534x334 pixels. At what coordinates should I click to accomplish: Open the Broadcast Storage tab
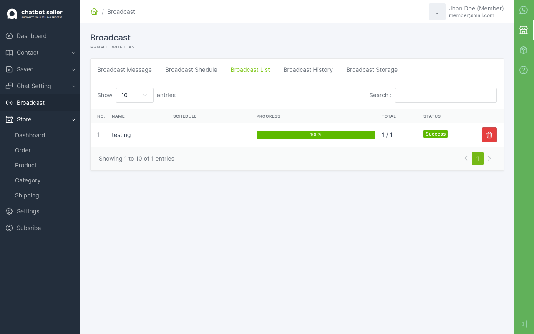click(372, 70)
